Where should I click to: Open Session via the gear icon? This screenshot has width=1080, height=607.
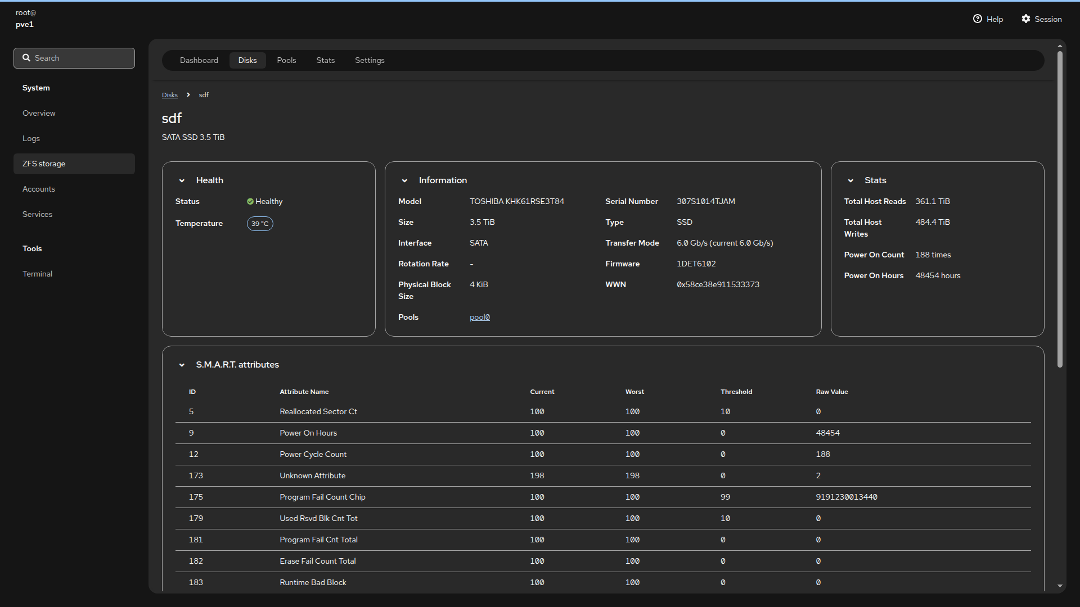pos(1026,19)
